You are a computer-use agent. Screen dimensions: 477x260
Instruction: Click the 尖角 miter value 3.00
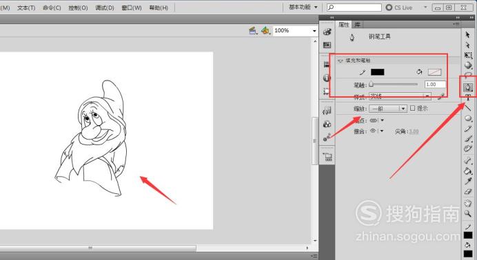414,131
